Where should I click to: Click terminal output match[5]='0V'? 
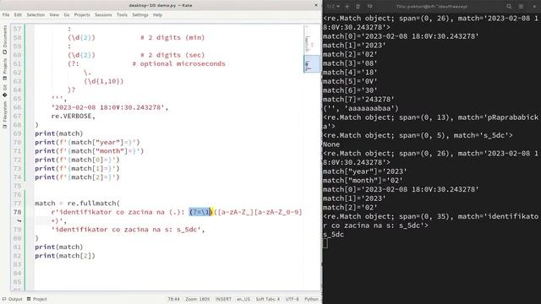[x=350, y=81]
